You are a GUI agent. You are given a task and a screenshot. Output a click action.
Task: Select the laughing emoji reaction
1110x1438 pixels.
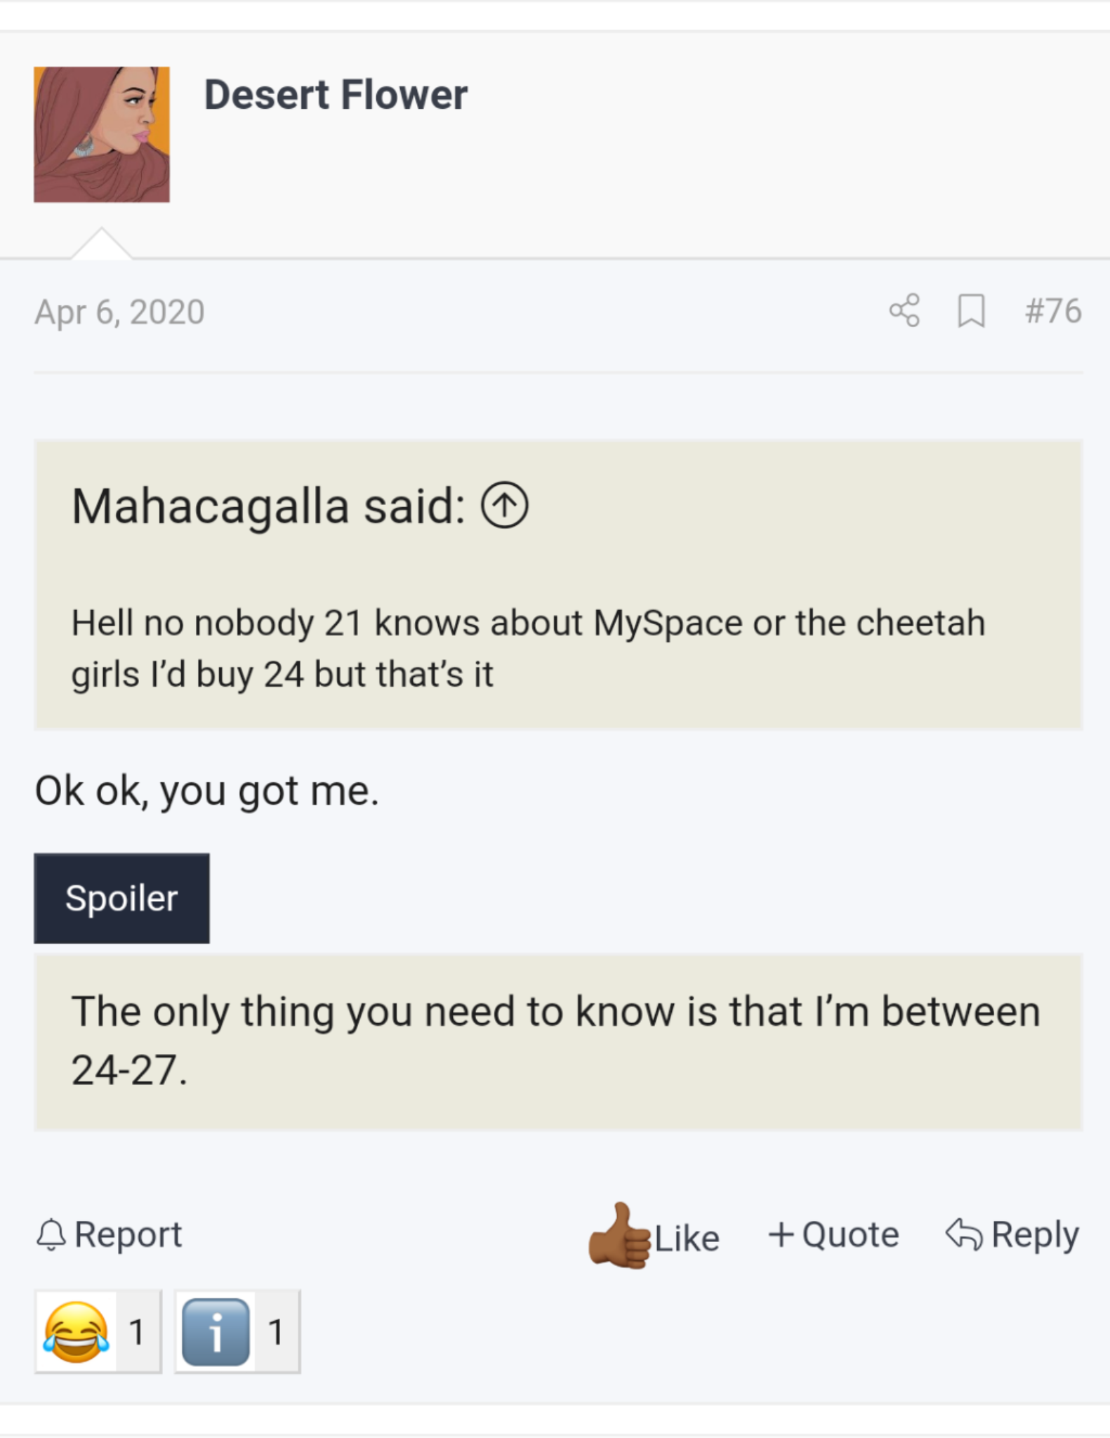coord(77,1331)
